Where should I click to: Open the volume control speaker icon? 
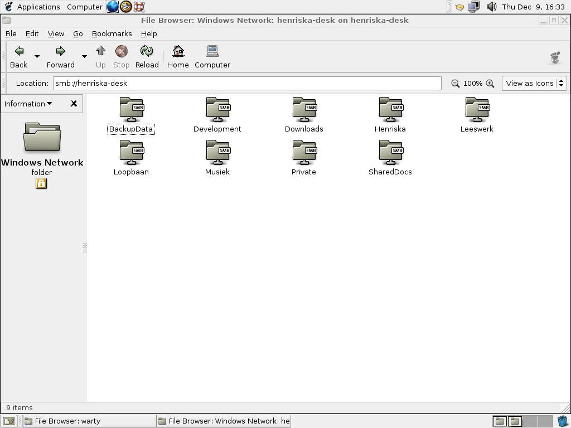click(491, 7)
